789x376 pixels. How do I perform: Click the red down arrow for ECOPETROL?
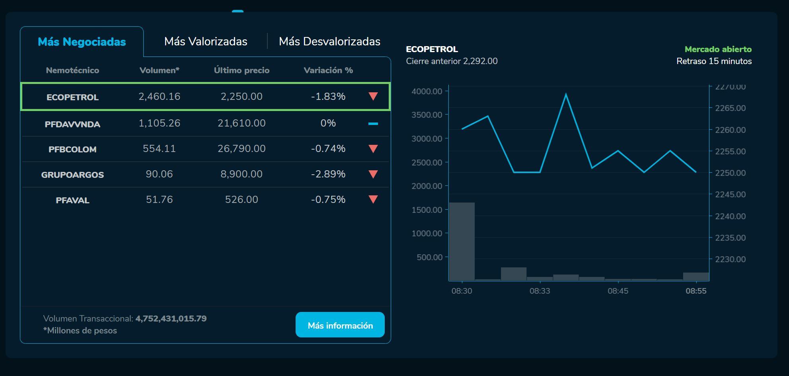pyautogui.click(x=373, y=96)
